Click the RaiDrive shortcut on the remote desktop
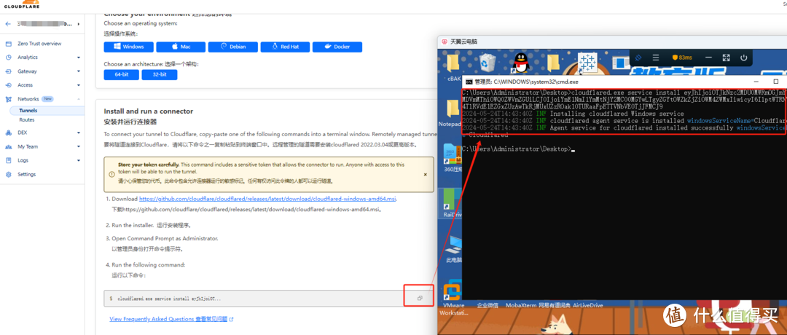 (x=450, y=200)
